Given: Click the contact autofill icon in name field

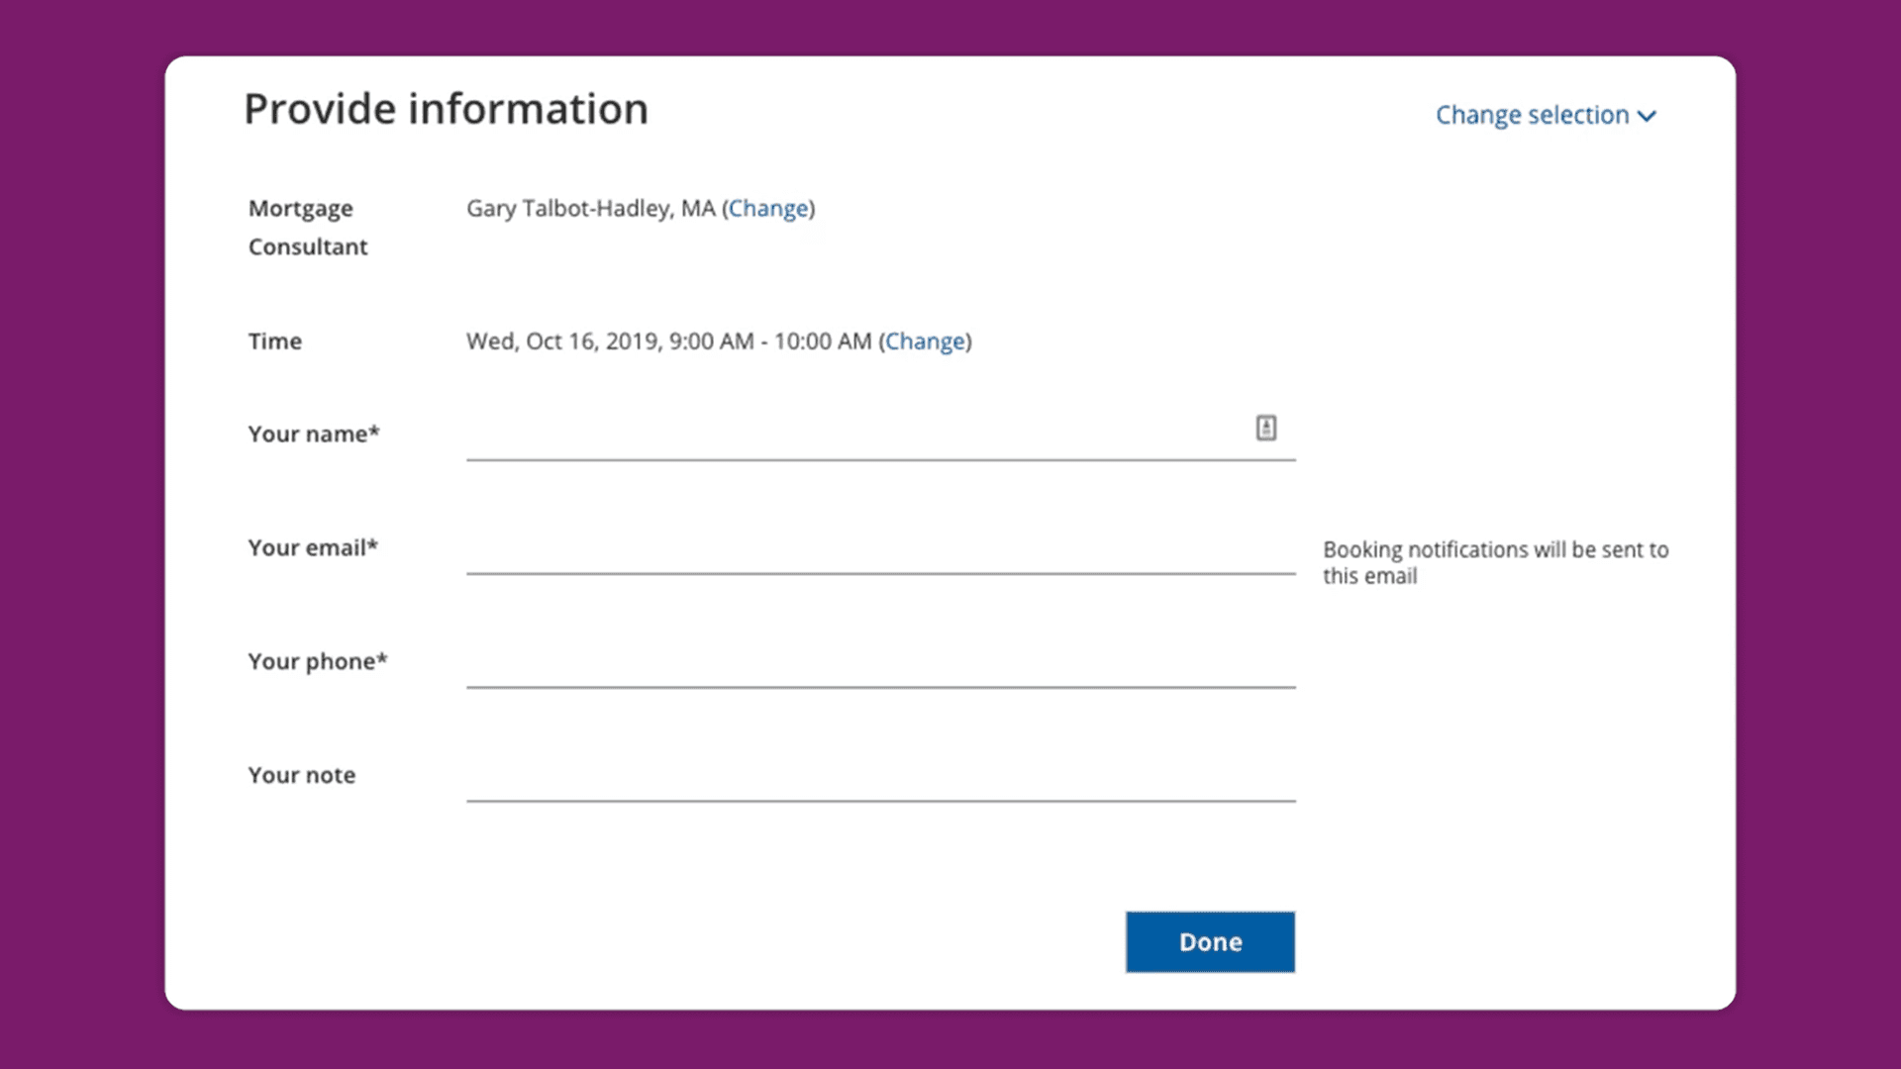Looking at the screenshot, I should point(1265,428).
